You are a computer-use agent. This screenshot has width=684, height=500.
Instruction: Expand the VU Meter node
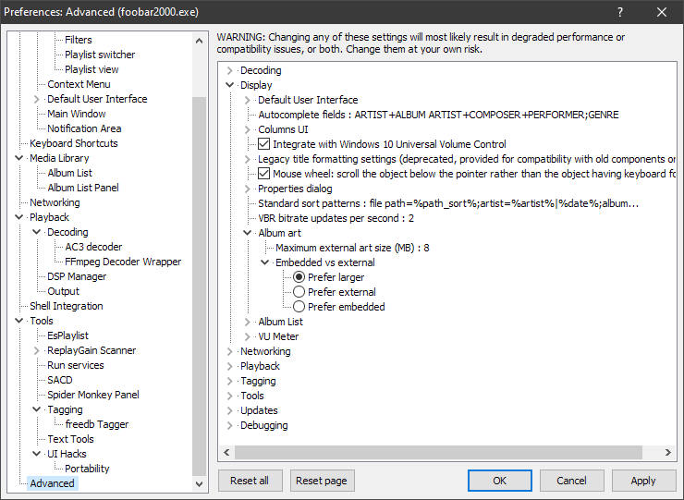248,336
